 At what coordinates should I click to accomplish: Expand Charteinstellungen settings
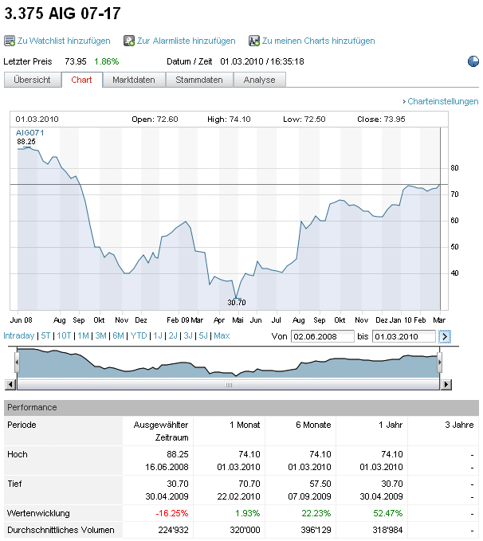point(441,101)
